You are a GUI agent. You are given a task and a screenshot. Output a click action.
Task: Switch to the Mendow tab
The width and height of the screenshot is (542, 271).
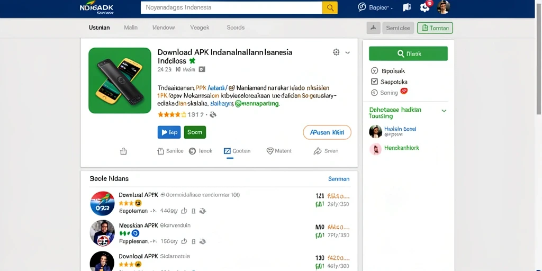164,28
